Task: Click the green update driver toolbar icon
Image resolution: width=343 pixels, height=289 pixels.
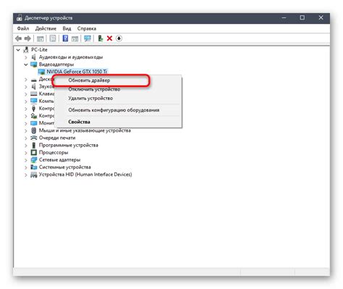Action: point(101,38)
